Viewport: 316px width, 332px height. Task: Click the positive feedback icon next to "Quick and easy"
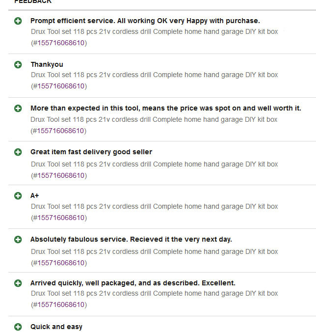click(18, 327)
